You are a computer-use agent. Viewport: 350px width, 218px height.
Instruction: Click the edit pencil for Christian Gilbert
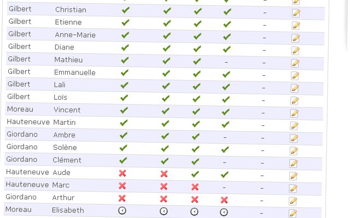coord(296,13)
